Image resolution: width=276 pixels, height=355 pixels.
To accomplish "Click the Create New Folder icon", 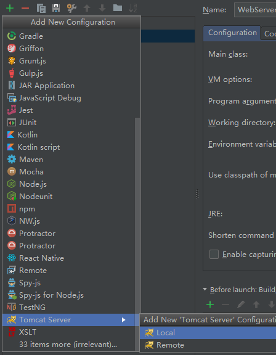I will click(x=118, y=8).
